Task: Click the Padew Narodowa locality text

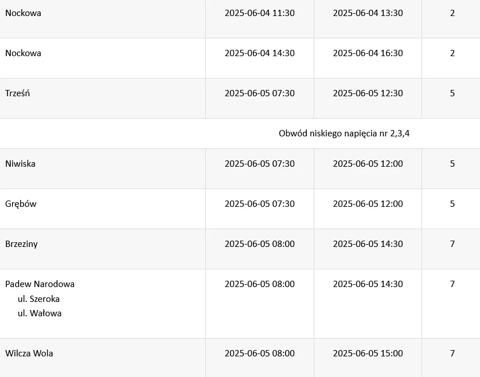Action: [x=40, y=284]
